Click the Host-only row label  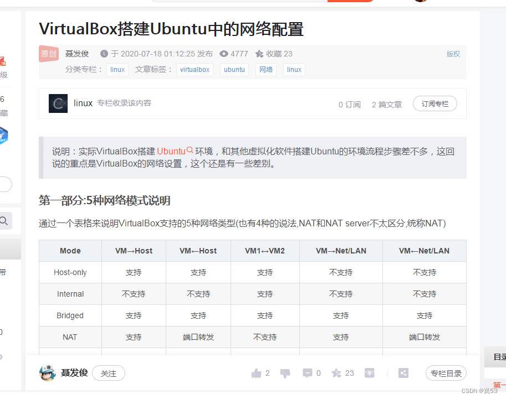(x=70, y=272)
